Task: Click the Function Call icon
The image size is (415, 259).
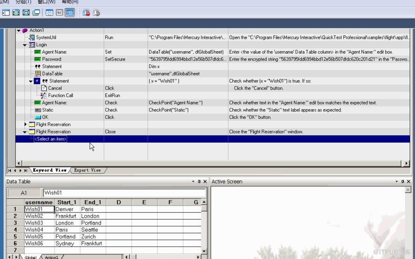Action: pyautogui.click(x=44, y=95)
